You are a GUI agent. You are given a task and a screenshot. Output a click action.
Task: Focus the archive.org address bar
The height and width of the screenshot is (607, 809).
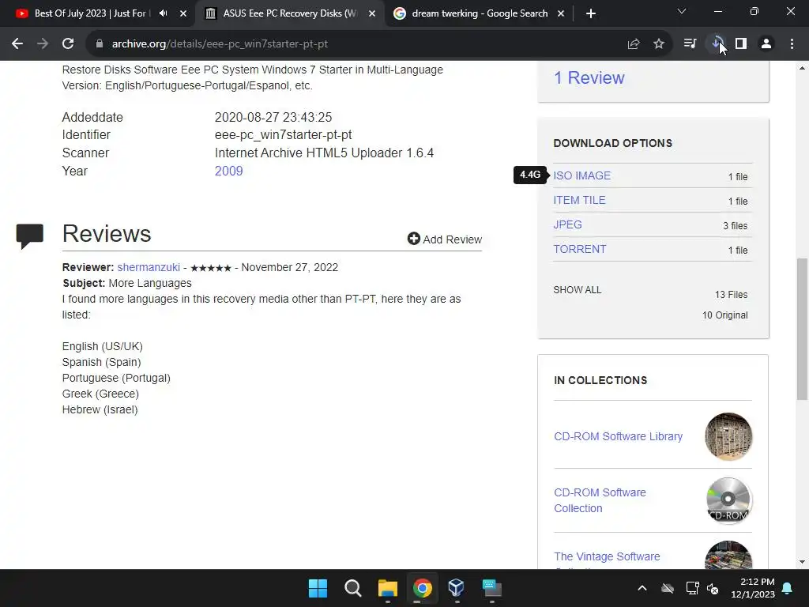(361, 44)
